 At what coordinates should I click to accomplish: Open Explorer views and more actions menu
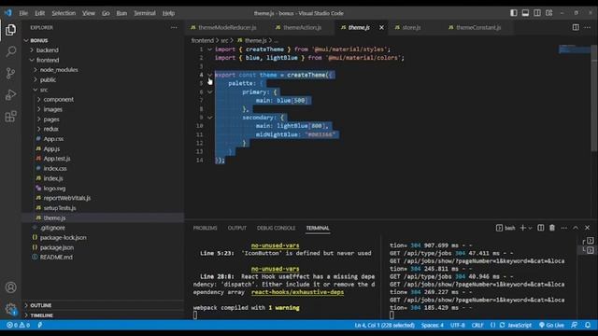174,27
